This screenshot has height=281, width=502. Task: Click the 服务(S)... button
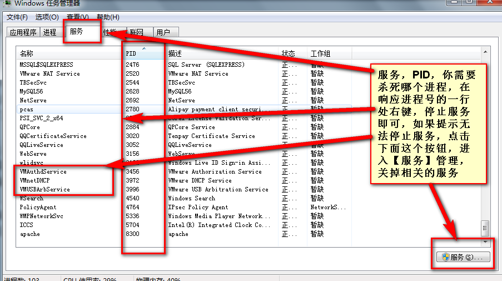463,257
